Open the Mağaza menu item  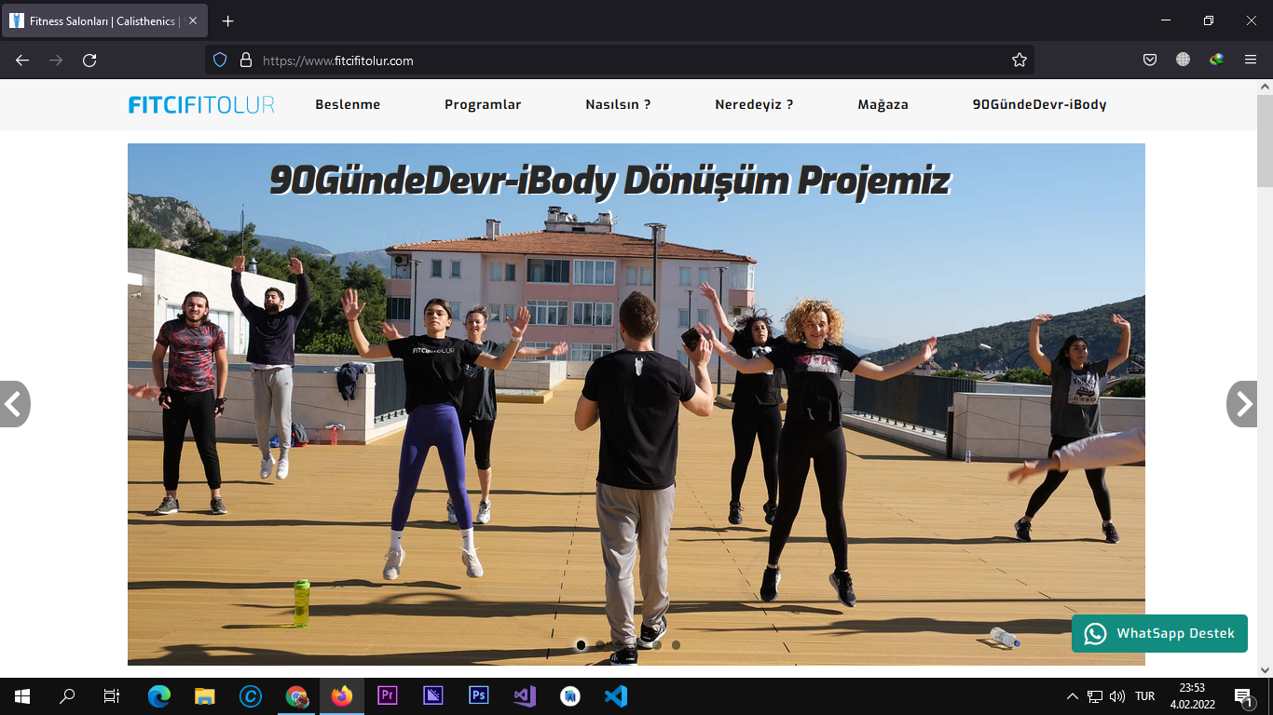tap(883, 104)
